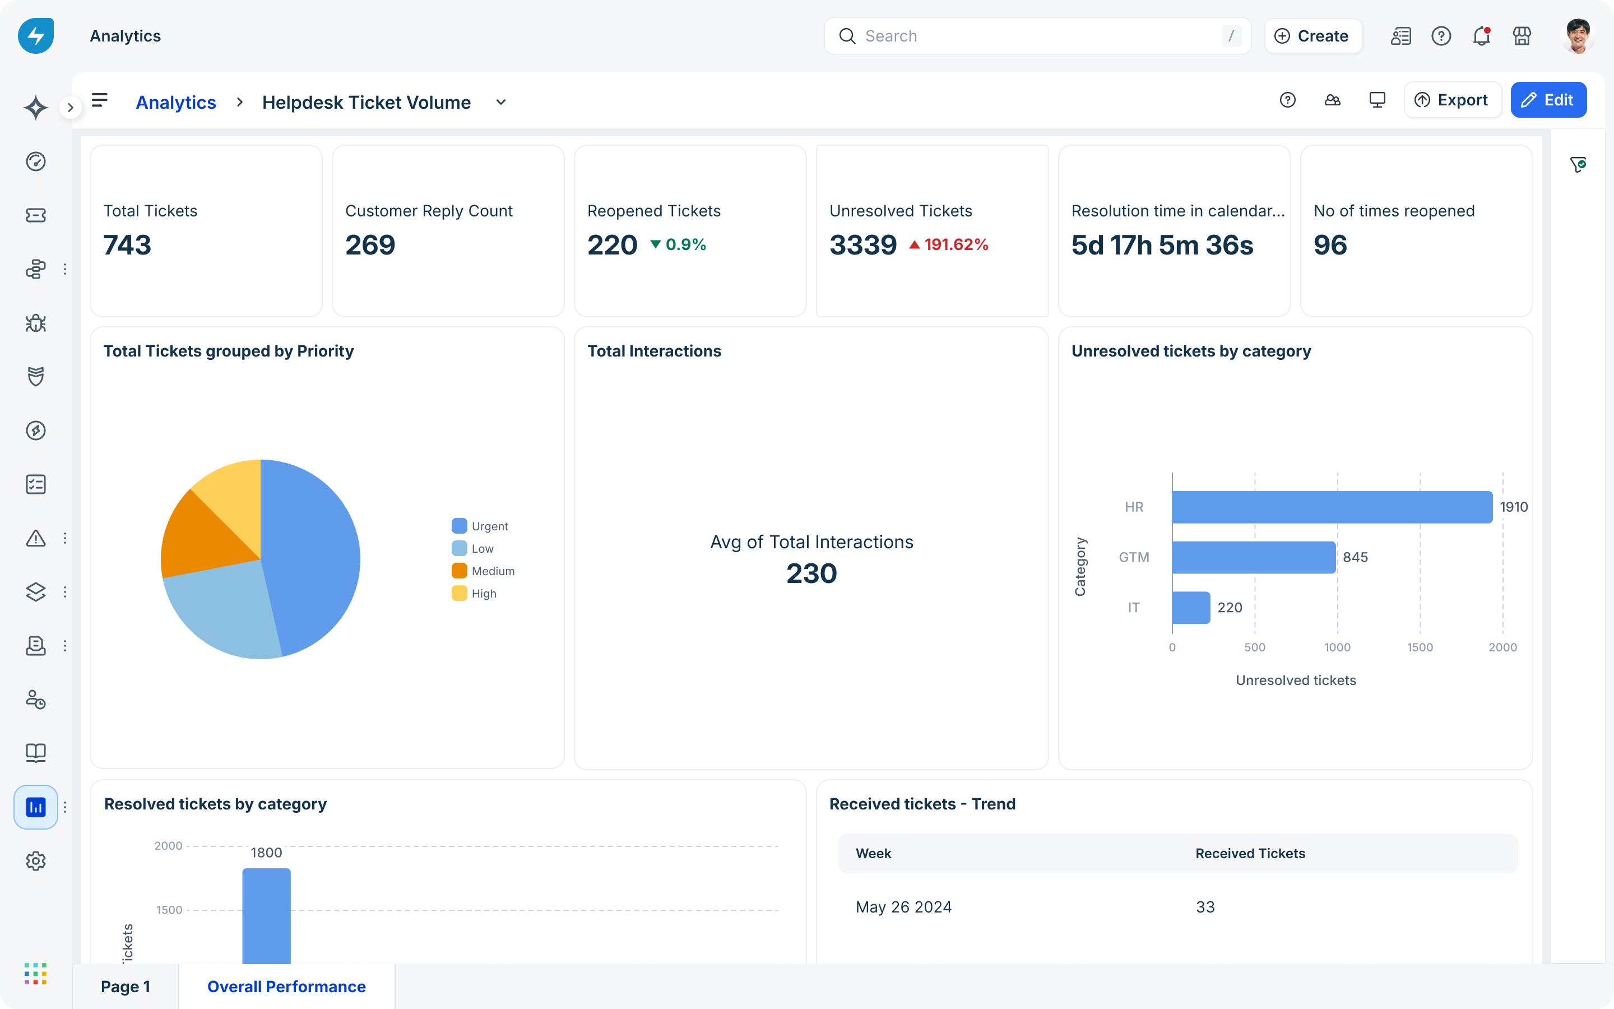Open the notifications bell icon

tap(1481, 36)
